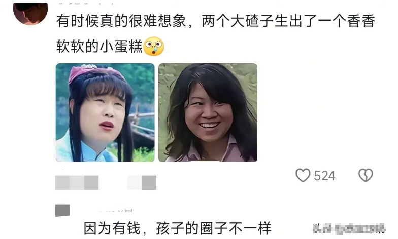This screenshot has height=239, width=398.
Task: Open the image of person in pink headscarf
Action: pyautogui.click(x=105, y=112)
